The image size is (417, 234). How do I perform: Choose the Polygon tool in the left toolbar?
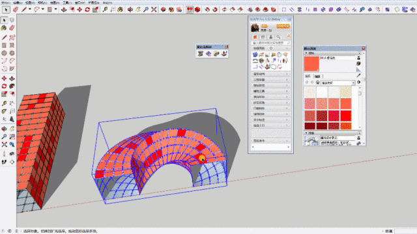pyautogui.click(x=12, y=53)
